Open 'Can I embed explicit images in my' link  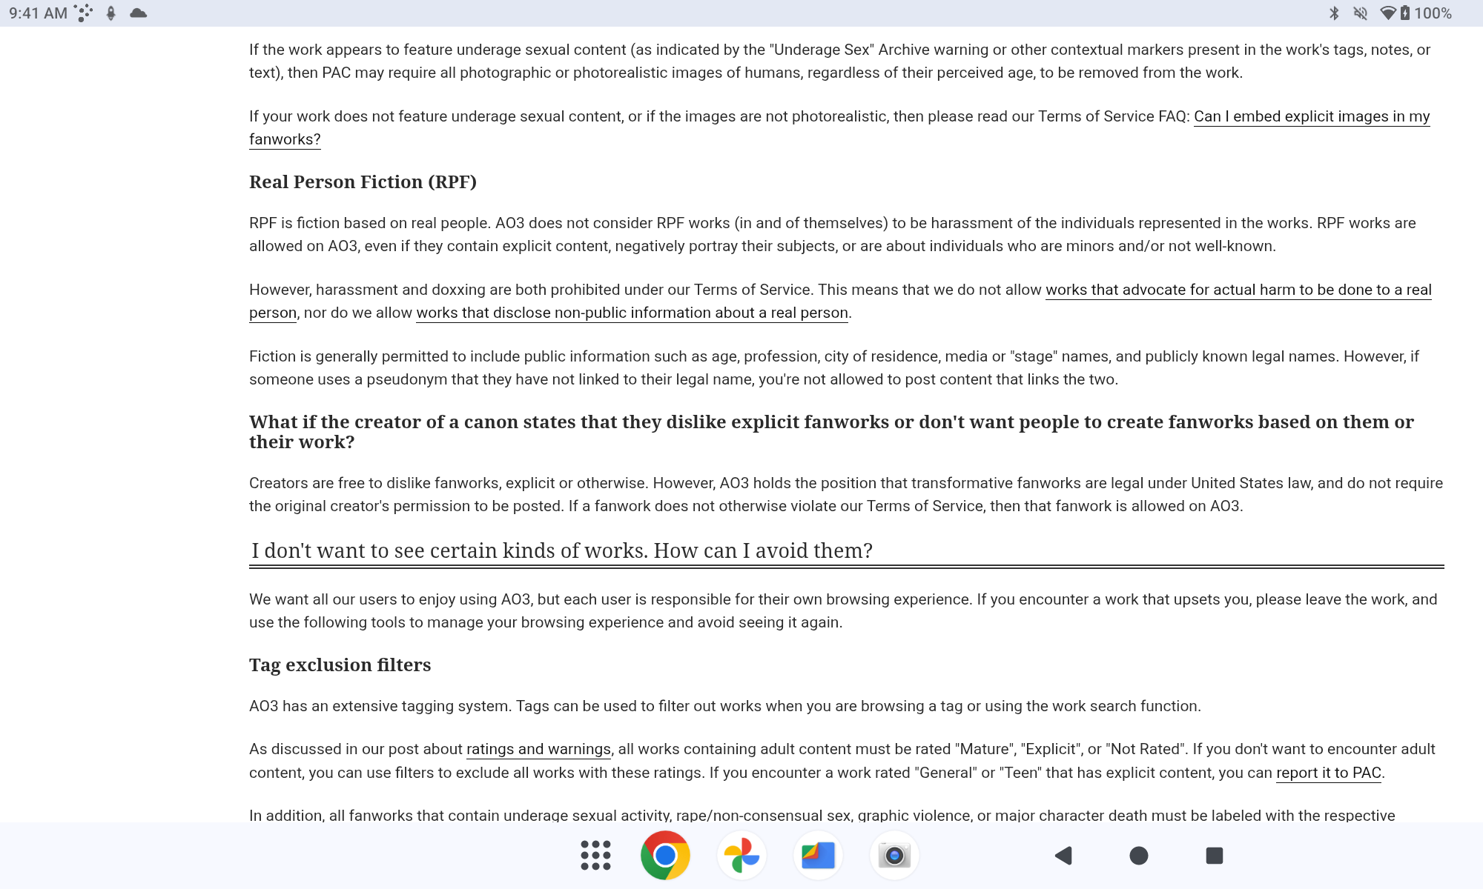coord(1312,116)
